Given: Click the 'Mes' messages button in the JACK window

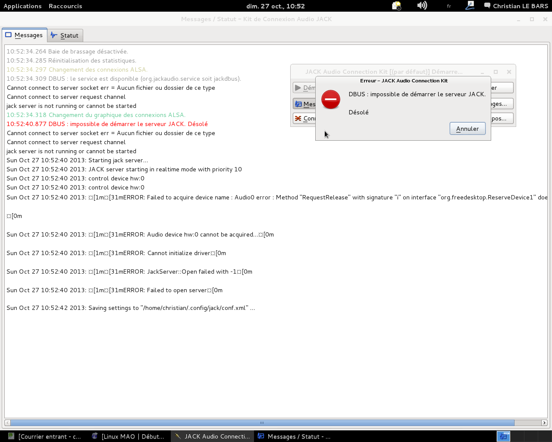Looking at the screenshot, I should click(x=304, y=104).
